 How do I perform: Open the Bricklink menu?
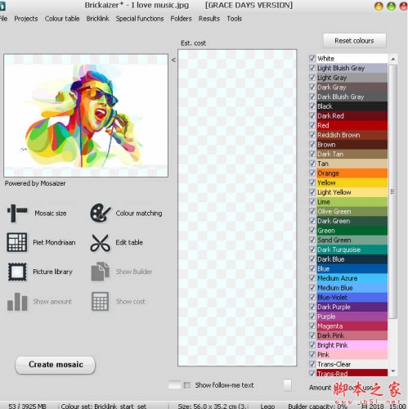point(97,19)
